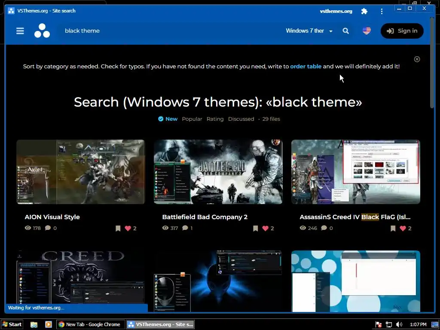Open the browser extensions puzzle icon
The image size is (440, 330).
click(364, 11)
